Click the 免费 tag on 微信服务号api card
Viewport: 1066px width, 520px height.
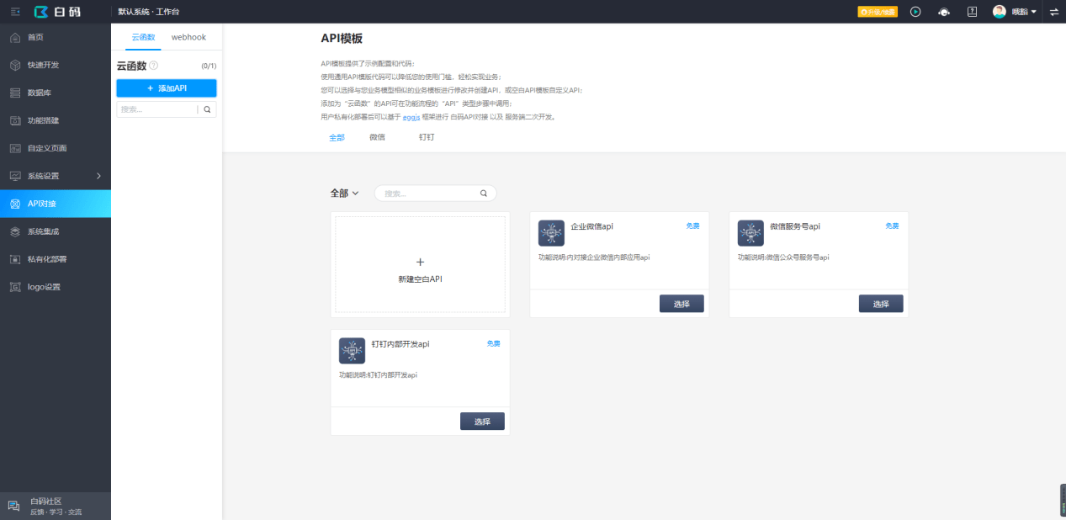click(892, 226)
